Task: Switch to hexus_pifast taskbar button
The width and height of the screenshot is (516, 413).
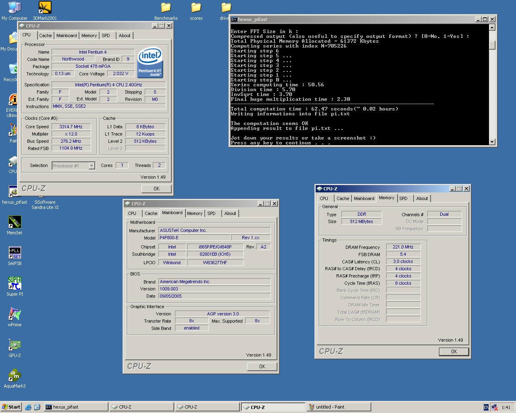Action: point(76,407)
